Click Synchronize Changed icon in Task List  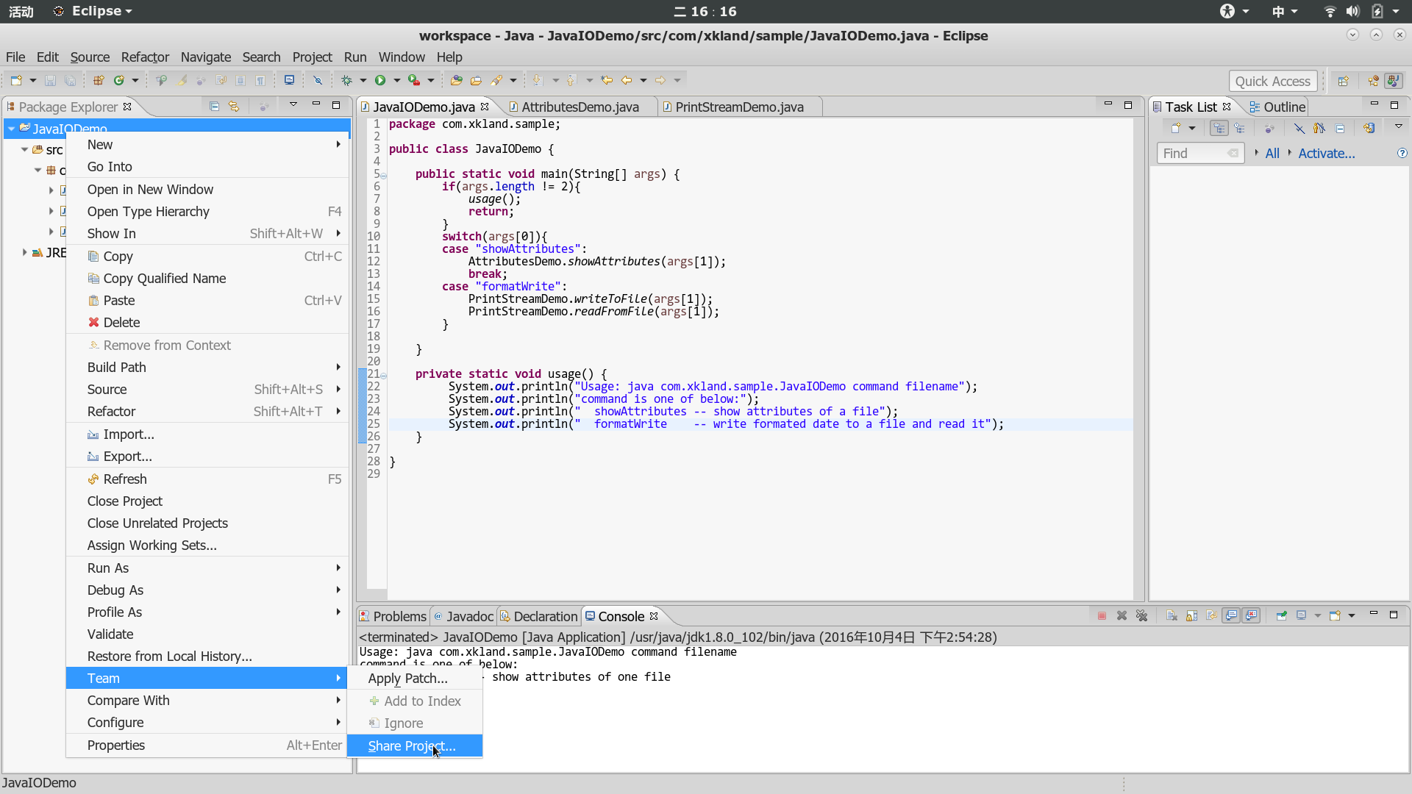(x=1369, y=129)
